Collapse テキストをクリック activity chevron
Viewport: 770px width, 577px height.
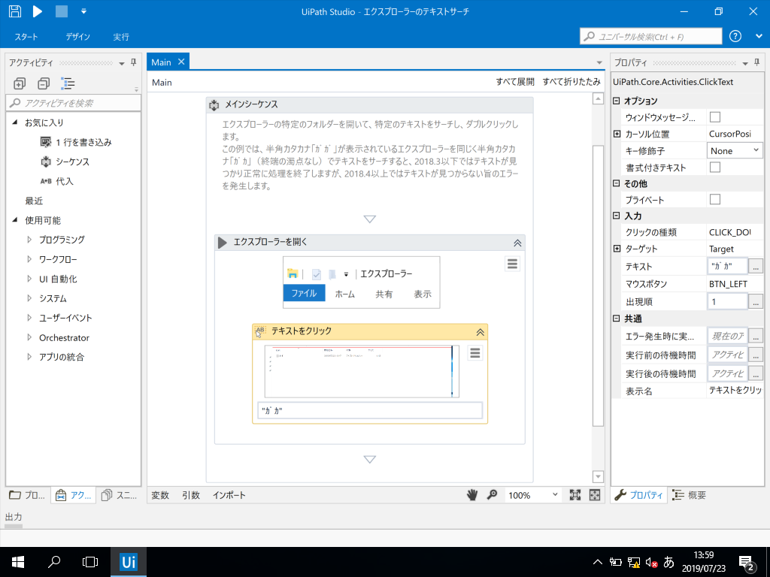click(480, 332)
